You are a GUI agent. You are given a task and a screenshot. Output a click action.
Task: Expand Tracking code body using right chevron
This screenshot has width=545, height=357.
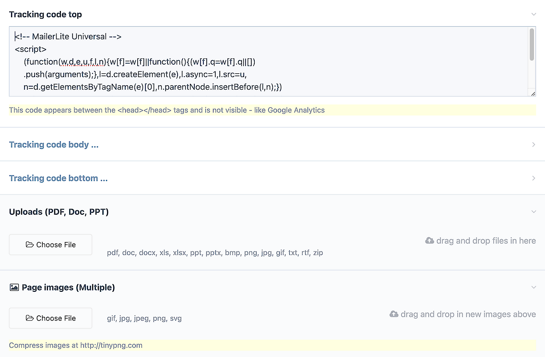click(x=533, y=145)
